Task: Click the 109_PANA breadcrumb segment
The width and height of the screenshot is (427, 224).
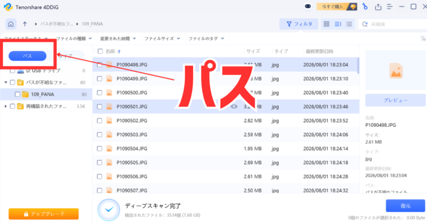Action: [93, 24]
